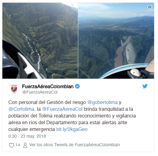Open the 0:30 - 23 may. 2018 timestamp
Screen dimensions: 158x156
[x=27, y=136]
